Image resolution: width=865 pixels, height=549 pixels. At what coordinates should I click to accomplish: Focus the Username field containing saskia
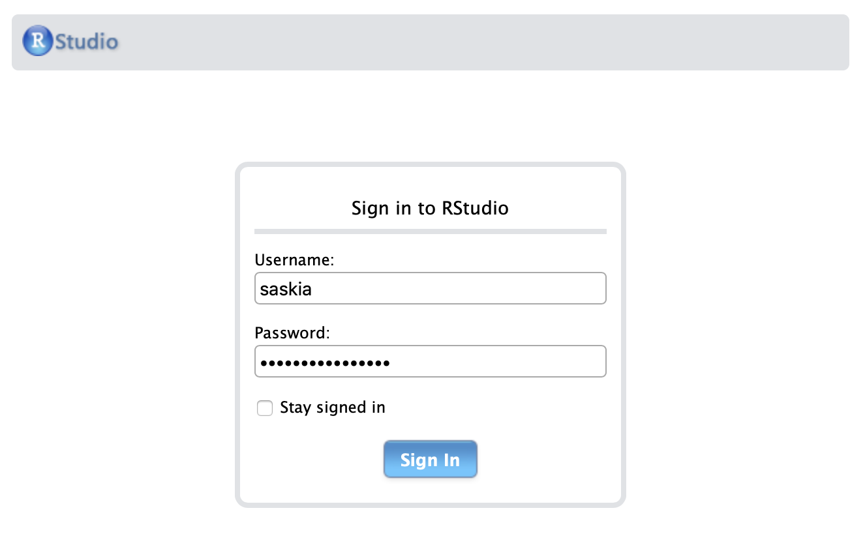click(x=431, y=288)
